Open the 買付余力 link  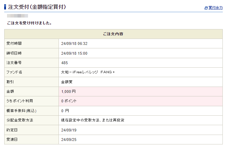215,8
